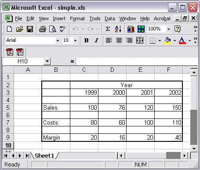The width and height of the screenshot is (200, 170).
Task: Click the Save floppy disk icon
Action: pos(30,29)
